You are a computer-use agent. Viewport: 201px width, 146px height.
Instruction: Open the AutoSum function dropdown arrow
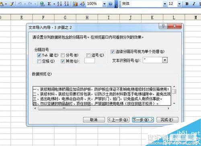[54, 4]
